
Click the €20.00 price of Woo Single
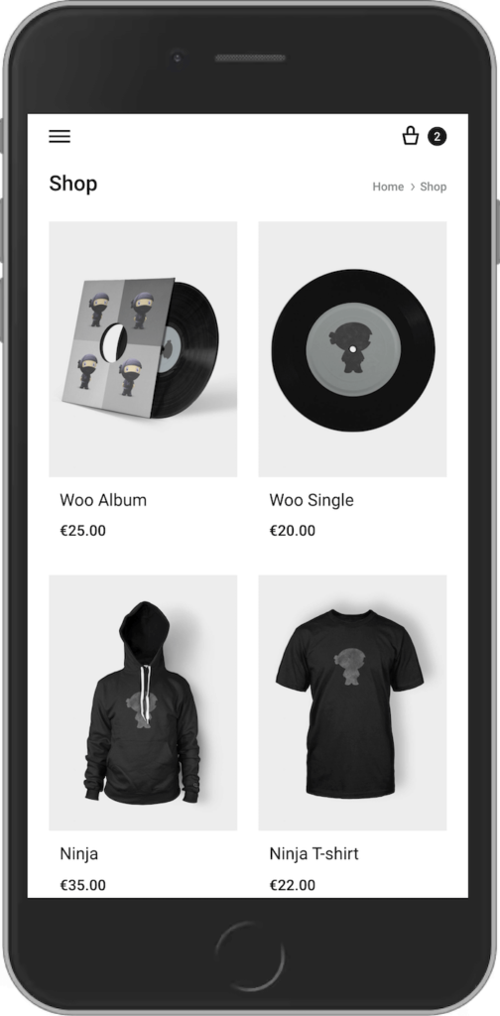(x=293, y=531)
